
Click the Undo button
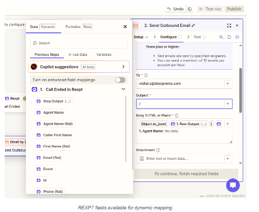175,9
